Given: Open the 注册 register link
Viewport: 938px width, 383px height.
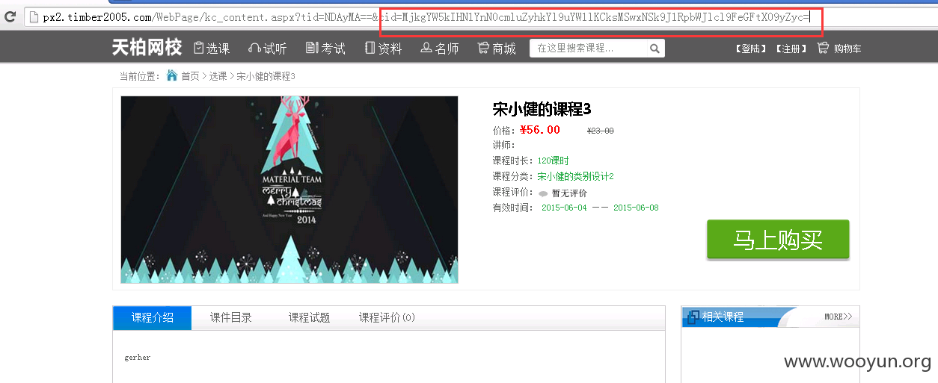Looking at the screenshot, I should (791, 49).
